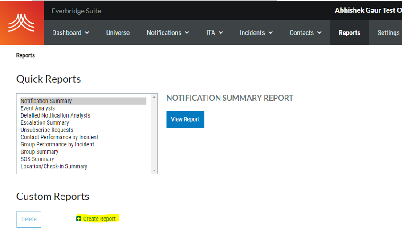
Task: Expand the ITA menu
Action: click(214, 33)
